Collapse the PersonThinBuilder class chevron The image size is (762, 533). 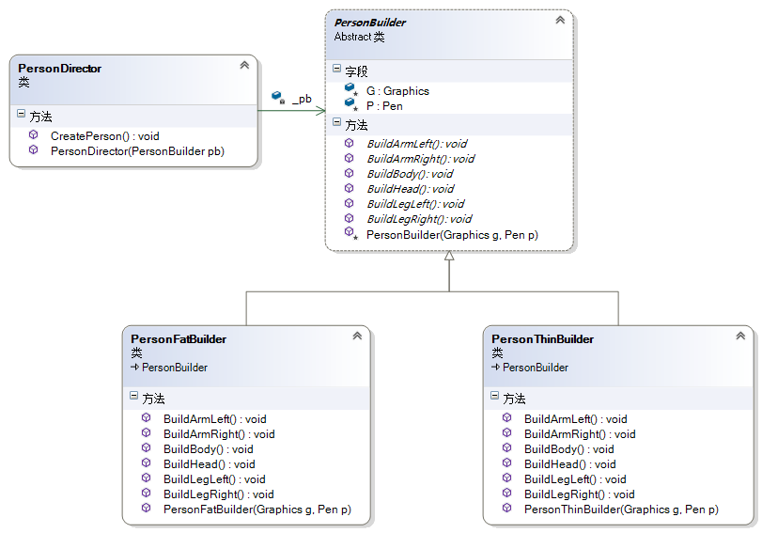(740, 336)
